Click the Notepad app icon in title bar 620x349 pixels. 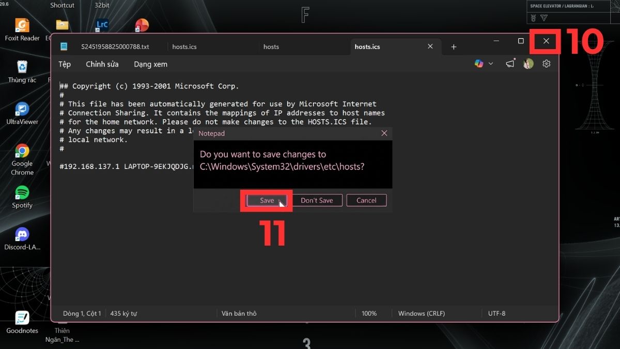tap(64, 47)
